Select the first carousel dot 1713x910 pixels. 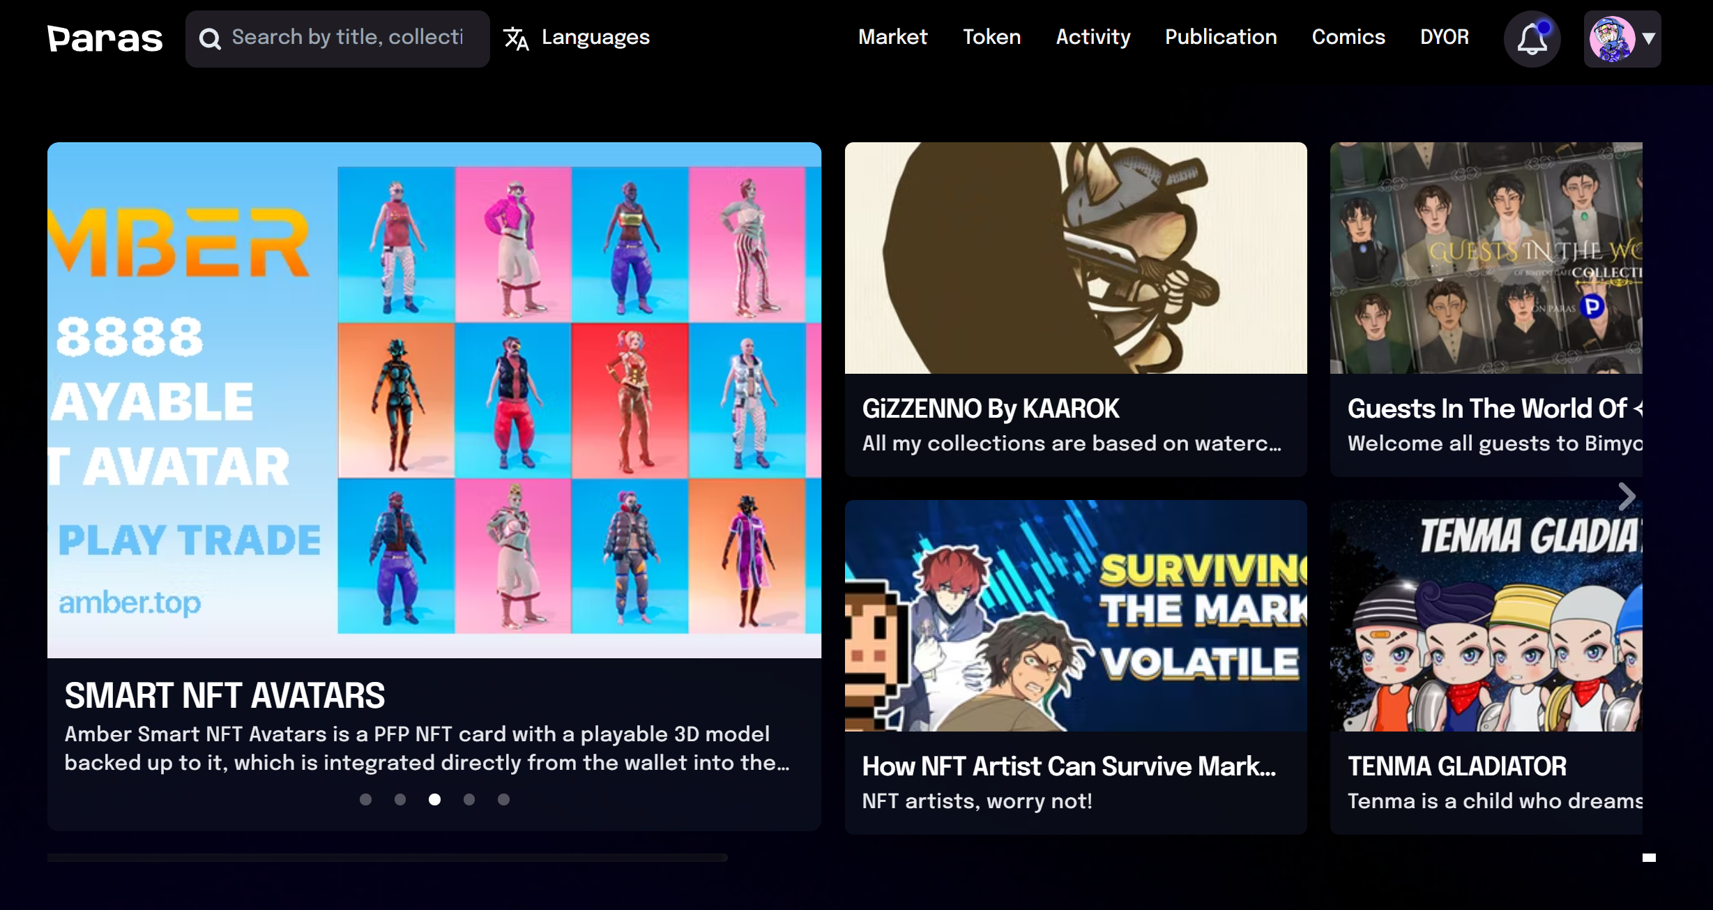(365, 799)
